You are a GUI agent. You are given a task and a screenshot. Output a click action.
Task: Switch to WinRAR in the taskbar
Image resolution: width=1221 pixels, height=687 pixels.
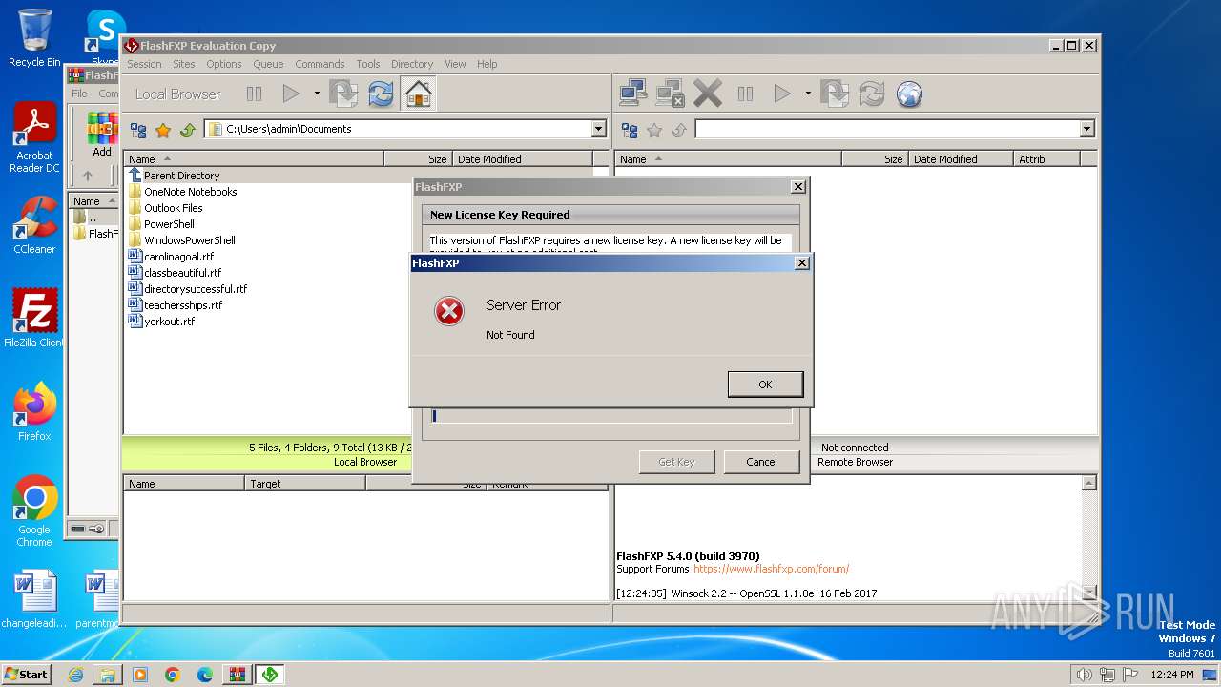[x=238, y=675]
